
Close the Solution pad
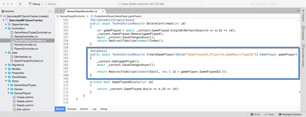point(52,12)
